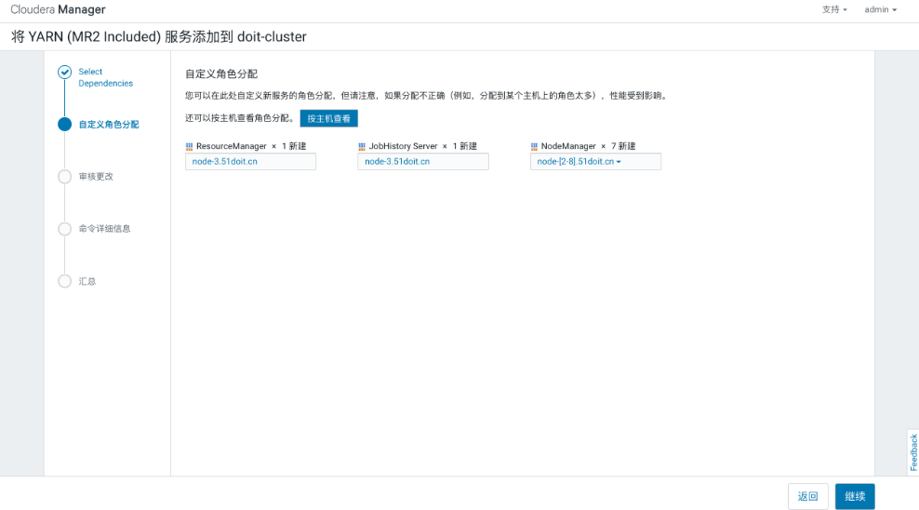
Task: Click the 继续 button
Action: pyautogui.click(x=855, y=497)
